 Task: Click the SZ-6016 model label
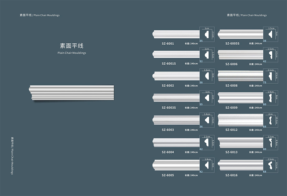pos(231,175)
